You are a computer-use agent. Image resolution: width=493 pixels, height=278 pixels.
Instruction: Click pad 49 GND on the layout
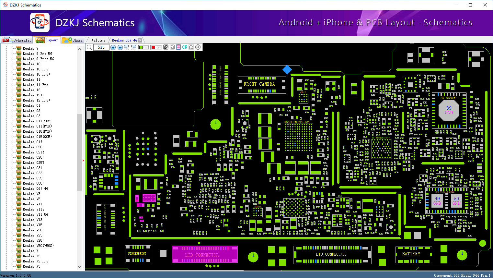tap(437, 201)
